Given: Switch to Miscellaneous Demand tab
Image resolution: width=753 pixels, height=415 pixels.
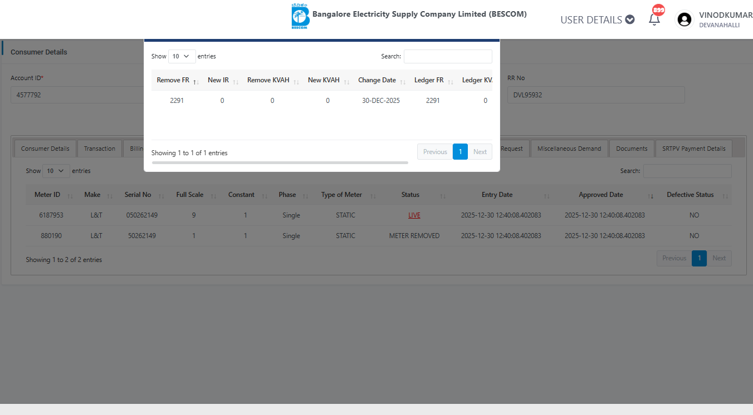Looking at the screenshot, I should click(x=569, y=149).
